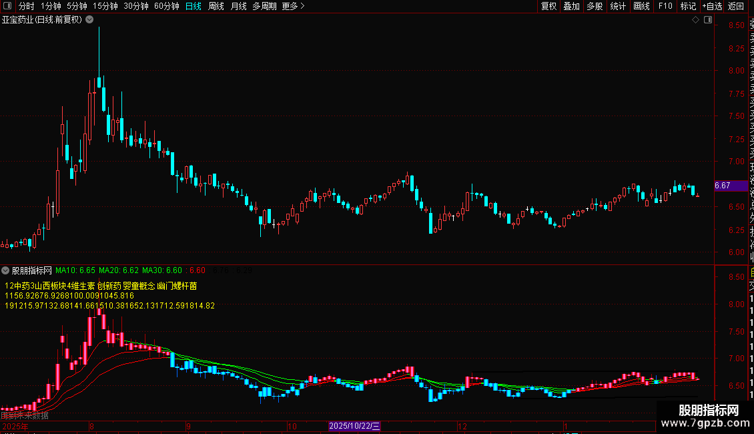Image resolution: width=754 pixels, height=434 pixels.
Task: Click the MA10: 6.65 label
Action: pos(75,270)
